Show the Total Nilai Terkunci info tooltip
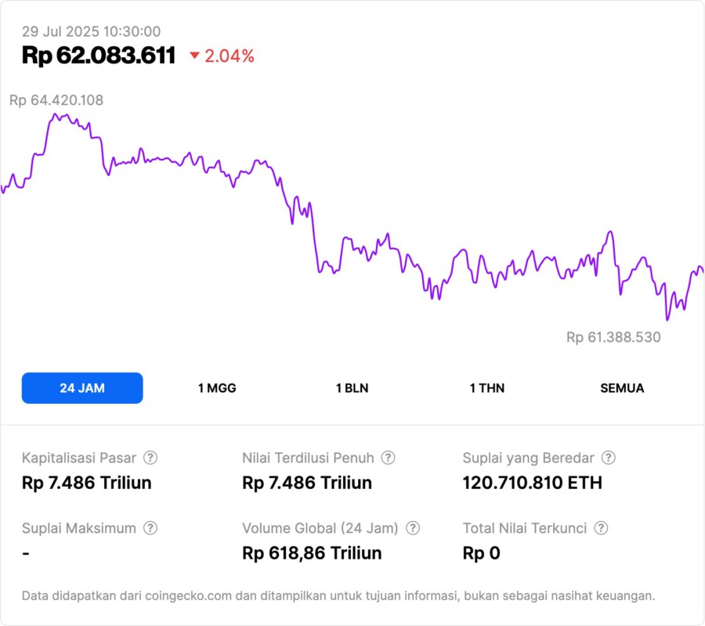The image size is (705, 626). [600, 528]
